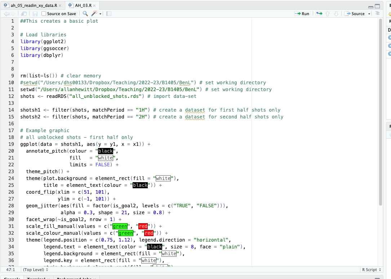The image size is (391, 279).
Task: Open the script in a new window via popout icon
Action: pyautogui.click(x=23, y=13)
